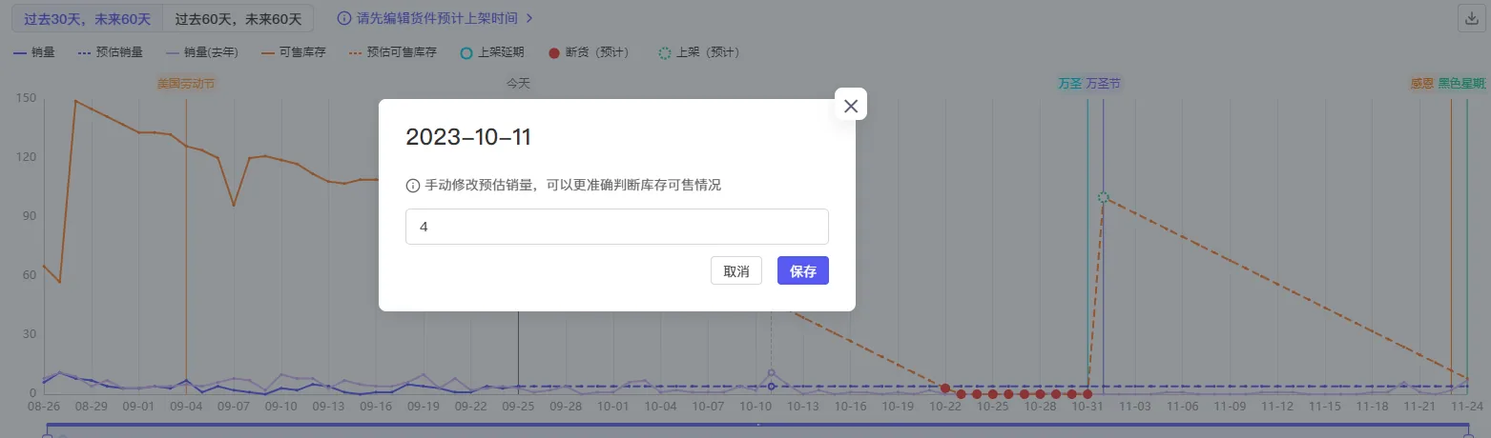The width and height of the screenshot is (1491, 438).
Task: Close the 2023-10-11 dialog
Action: pos(851,106)
